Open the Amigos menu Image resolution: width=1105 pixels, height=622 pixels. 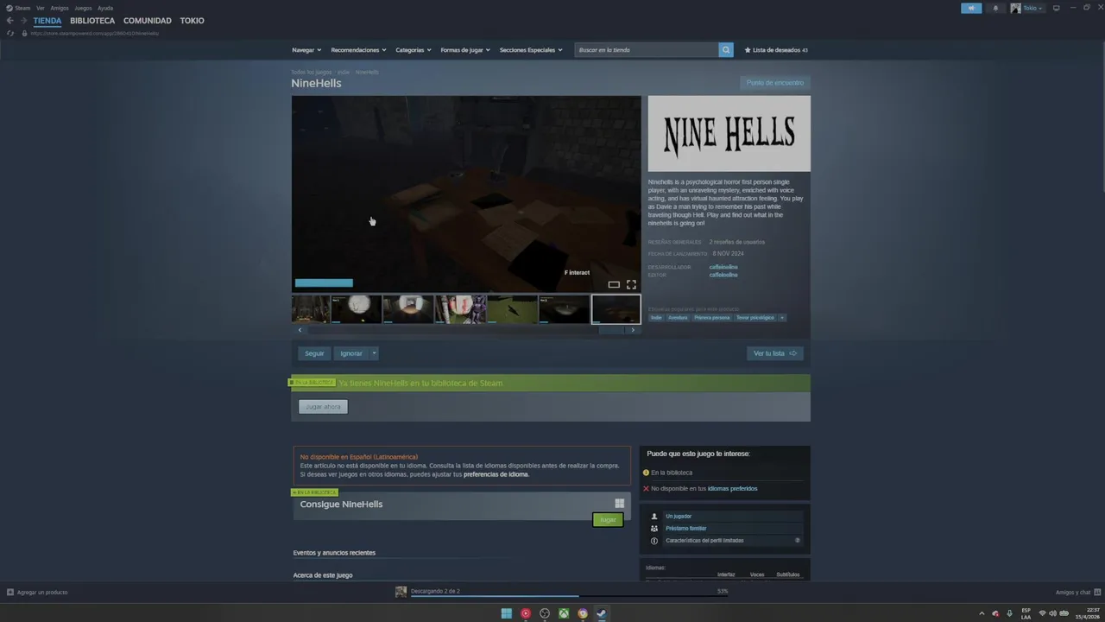pyautogui.click(x=60, y=8)
